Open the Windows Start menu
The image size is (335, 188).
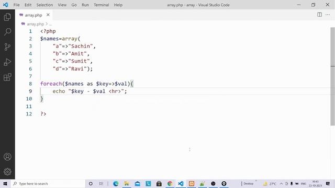point(5,183)
